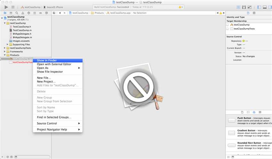Open the Symbol navigator icon

tap(11, 13)
